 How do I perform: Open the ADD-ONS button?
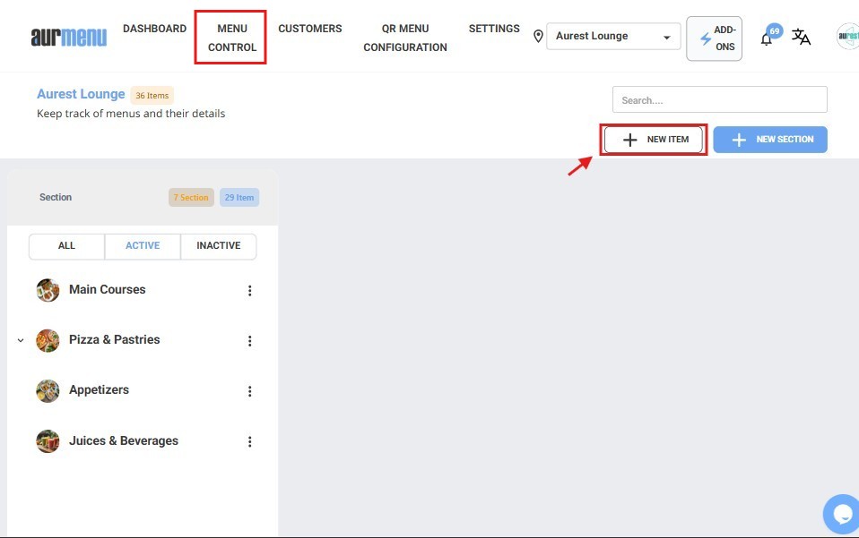[714, 38]
